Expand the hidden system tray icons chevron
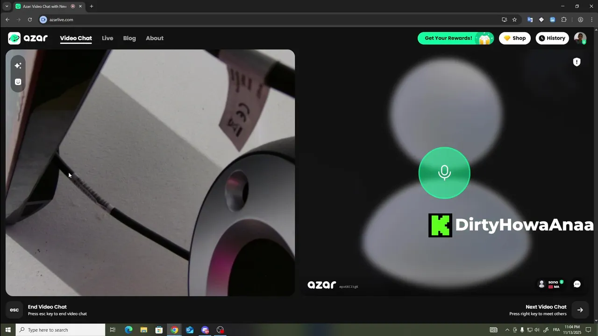Screen dimensions: 598x336 507,330
